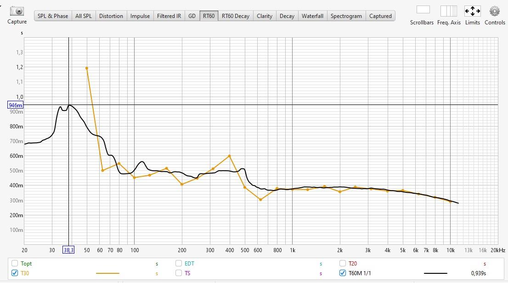Click the Capture camera icon

click(x=17, y=11)
